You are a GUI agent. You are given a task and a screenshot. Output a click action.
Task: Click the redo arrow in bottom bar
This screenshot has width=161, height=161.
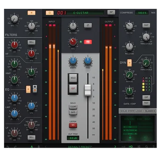point(15,146)
